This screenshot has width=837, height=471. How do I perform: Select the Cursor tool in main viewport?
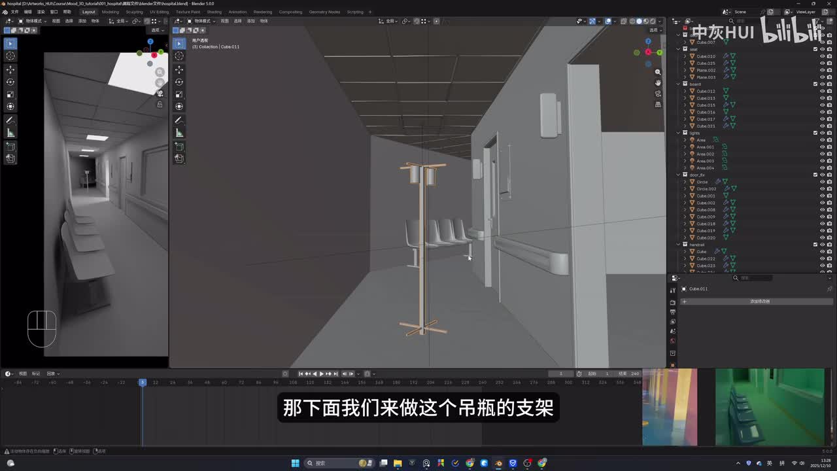coord(179,56)
